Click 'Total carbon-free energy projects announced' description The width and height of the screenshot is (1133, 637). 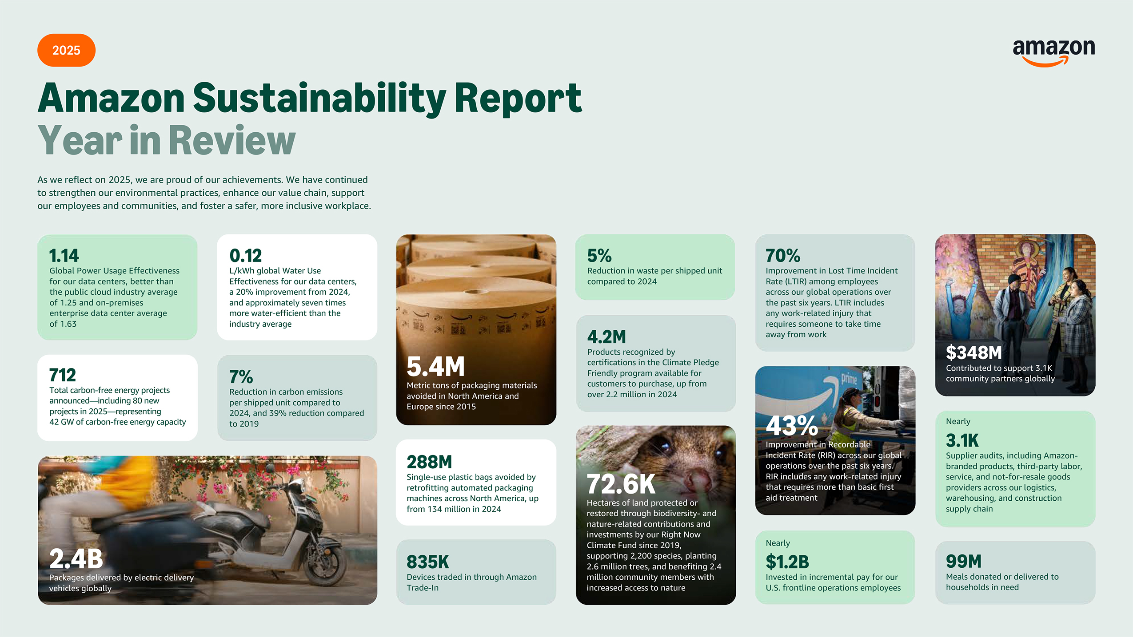tap(117, 406)
